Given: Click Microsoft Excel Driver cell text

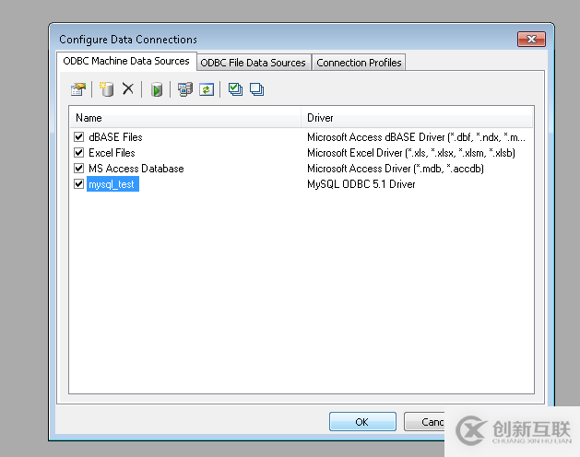Looking at the screenshot, I should tap(411, 153).
